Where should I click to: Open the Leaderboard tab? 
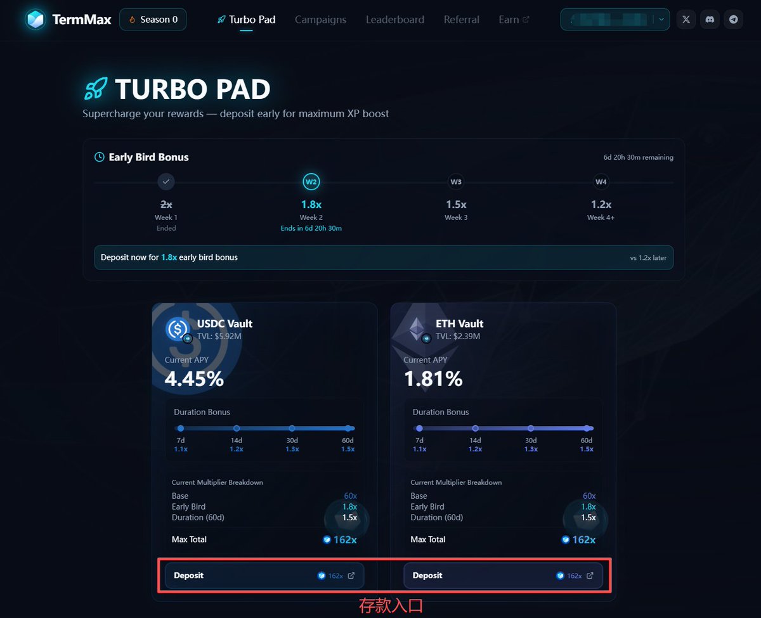(395, 20)
